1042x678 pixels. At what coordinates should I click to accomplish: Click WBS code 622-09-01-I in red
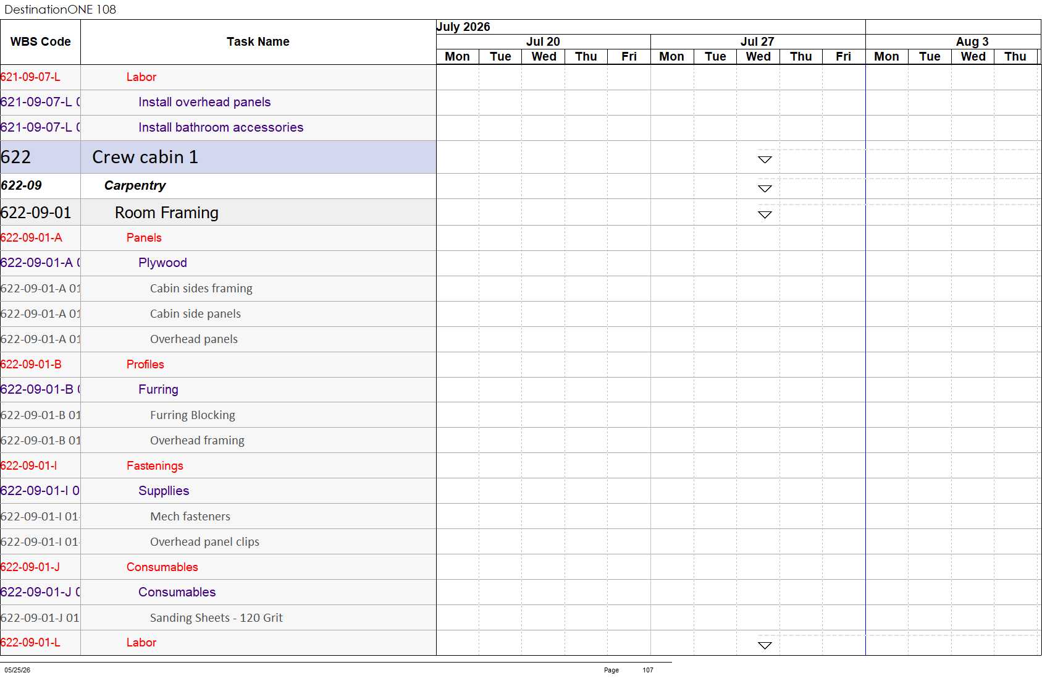(29, 466)
